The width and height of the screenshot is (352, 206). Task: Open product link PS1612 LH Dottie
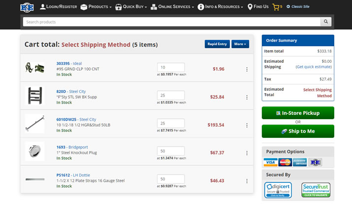point(73,175)
